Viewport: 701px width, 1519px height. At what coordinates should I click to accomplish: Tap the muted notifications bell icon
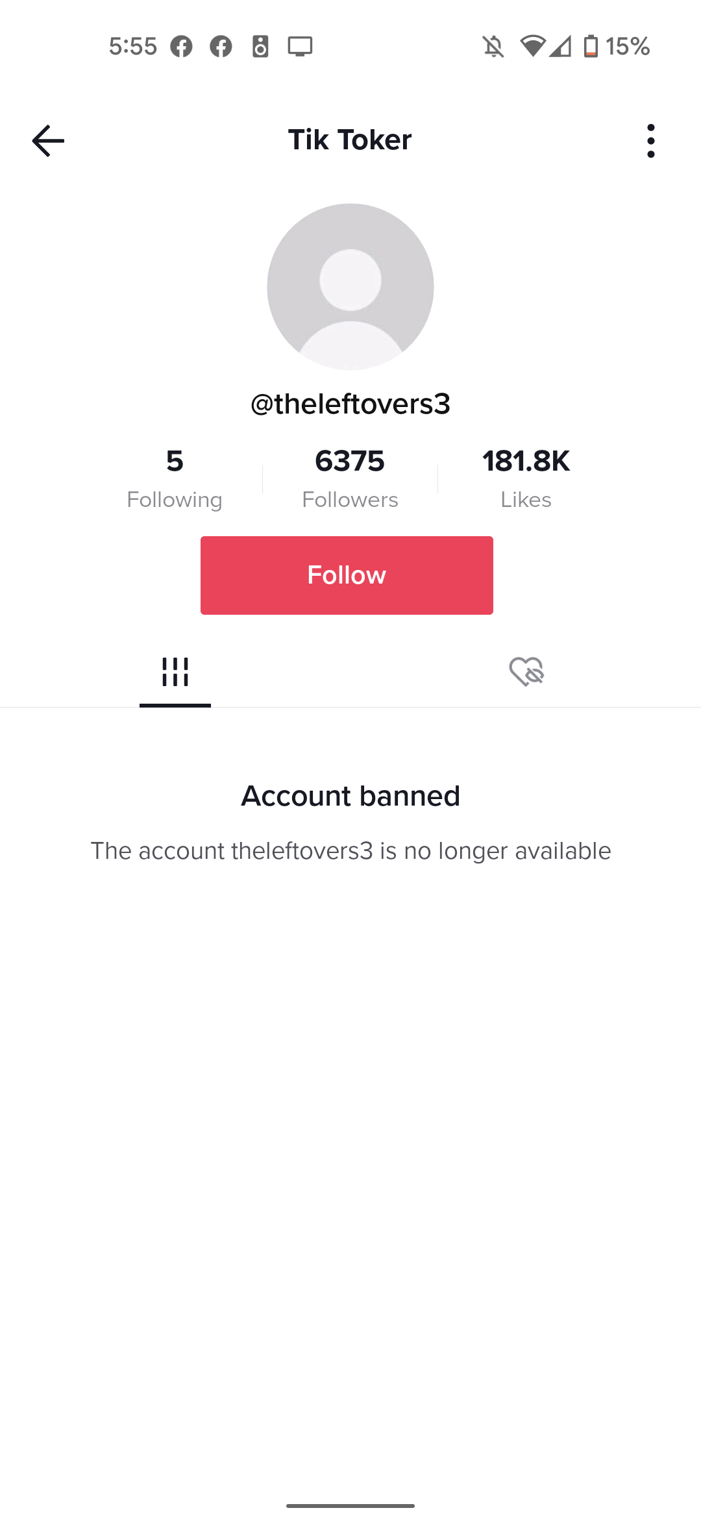[x=493, y=47]
